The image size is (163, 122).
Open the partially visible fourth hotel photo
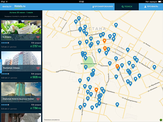click(x=21, y=117)
